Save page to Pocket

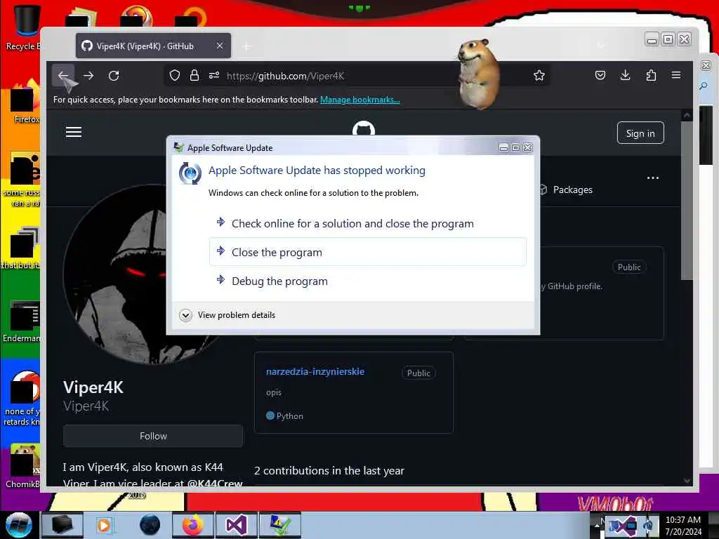pos(600,75)
